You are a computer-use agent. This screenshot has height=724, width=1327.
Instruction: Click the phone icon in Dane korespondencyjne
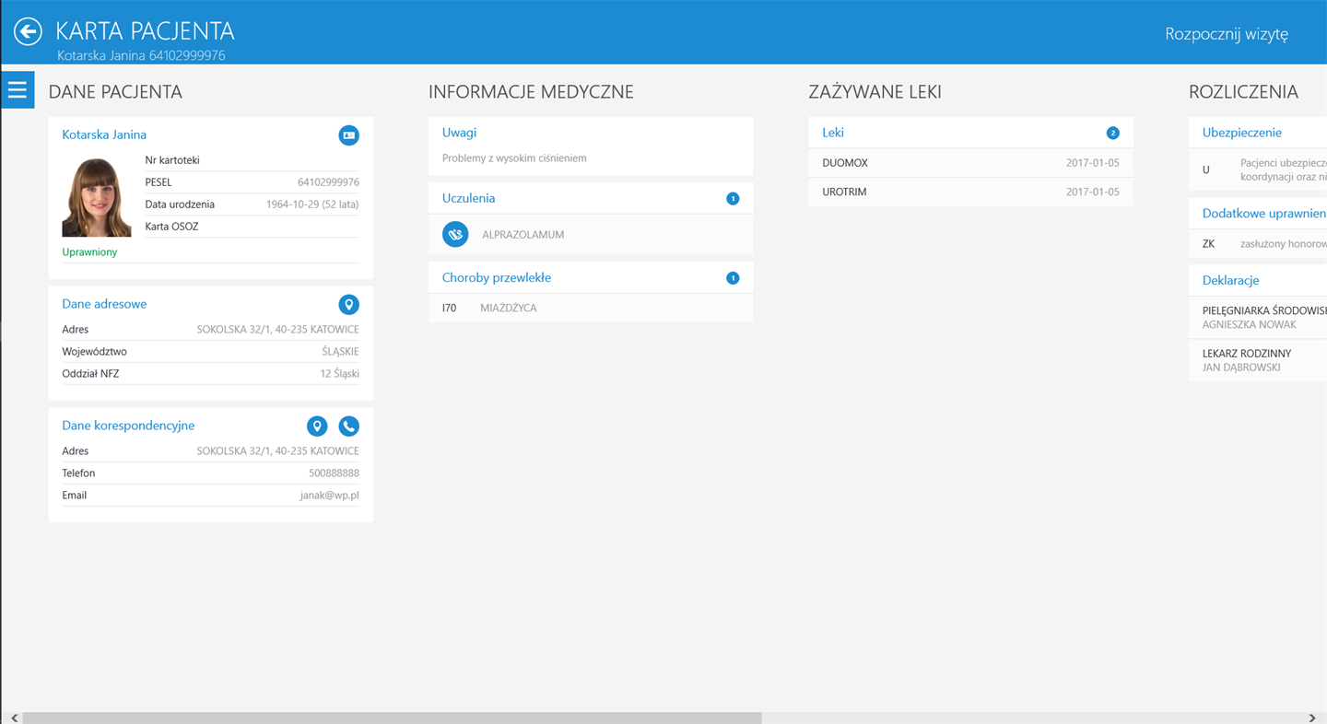coord(348,426)
